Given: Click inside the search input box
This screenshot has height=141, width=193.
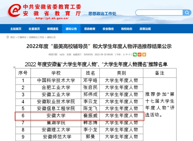Looking at the screenshot, I should point(159,12).
